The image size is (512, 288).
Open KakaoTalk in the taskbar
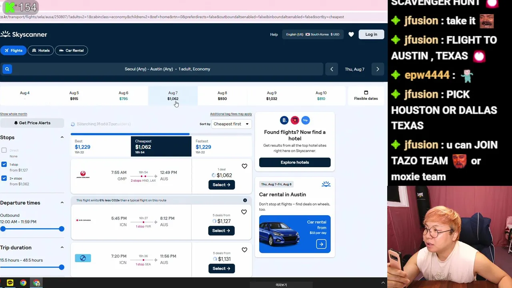[10, 283]
